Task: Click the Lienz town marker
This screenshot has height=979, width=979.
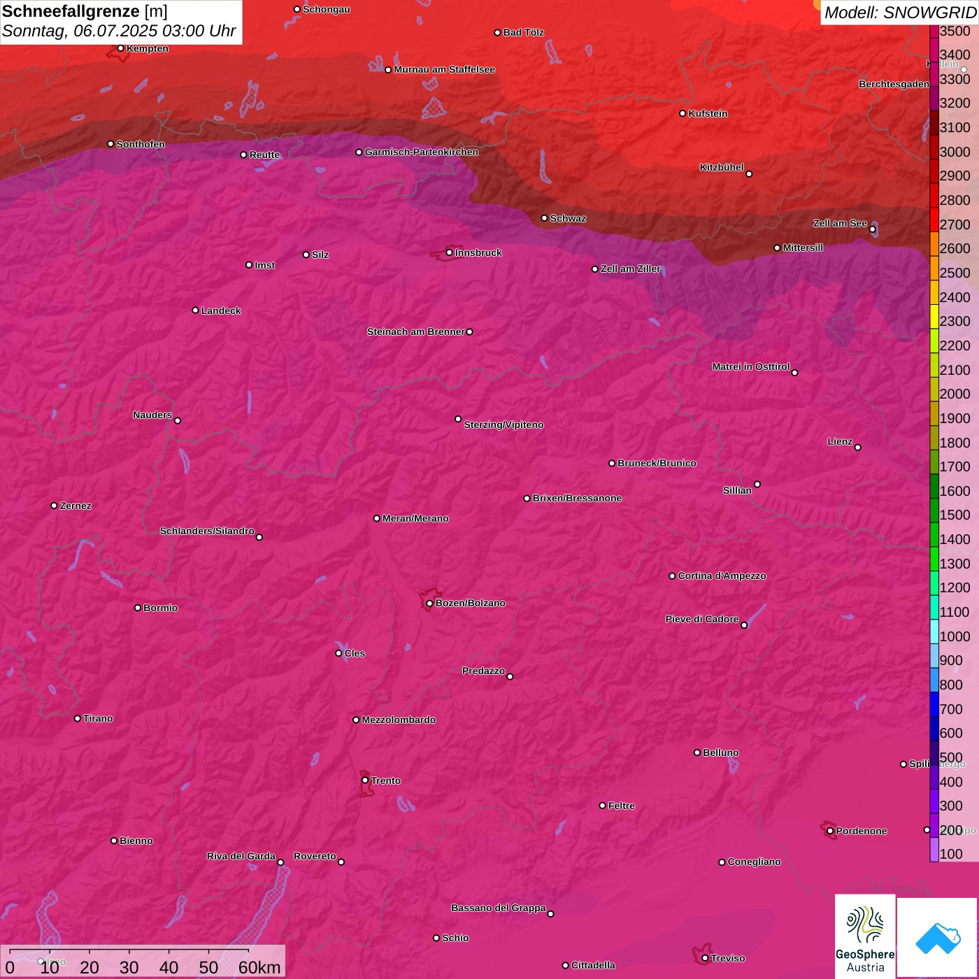Action: (x=858, y=448)
